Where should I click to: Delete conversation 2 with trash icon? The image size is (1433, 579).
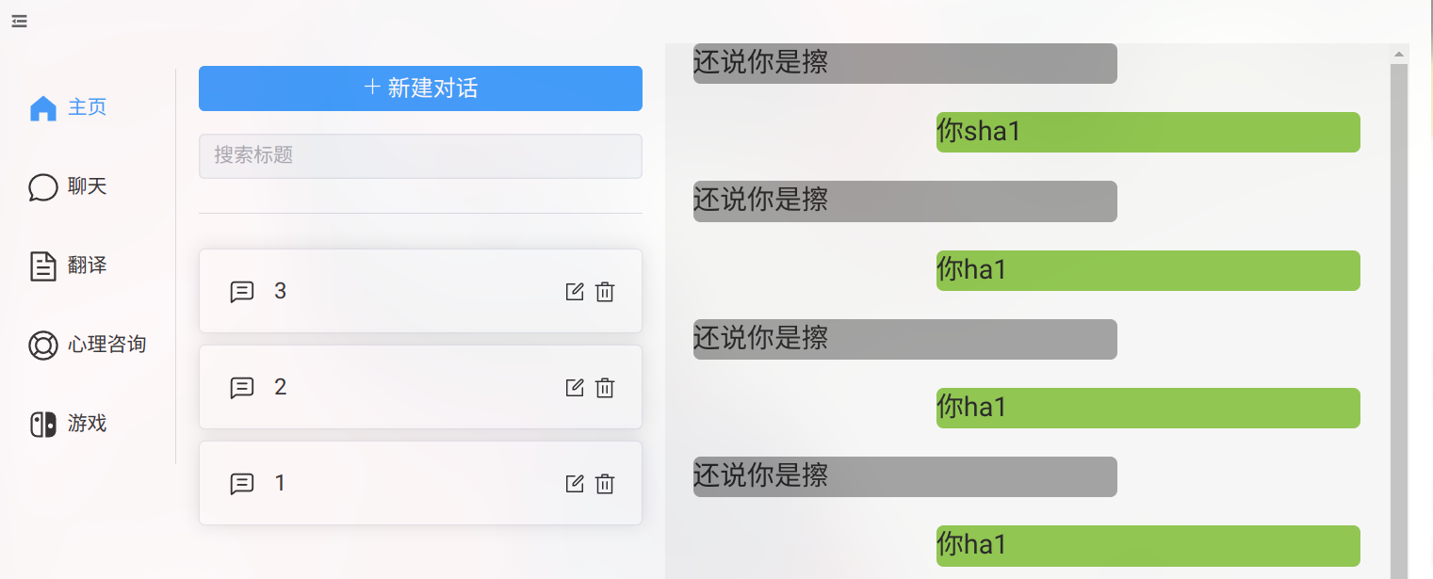click(605, 388)
